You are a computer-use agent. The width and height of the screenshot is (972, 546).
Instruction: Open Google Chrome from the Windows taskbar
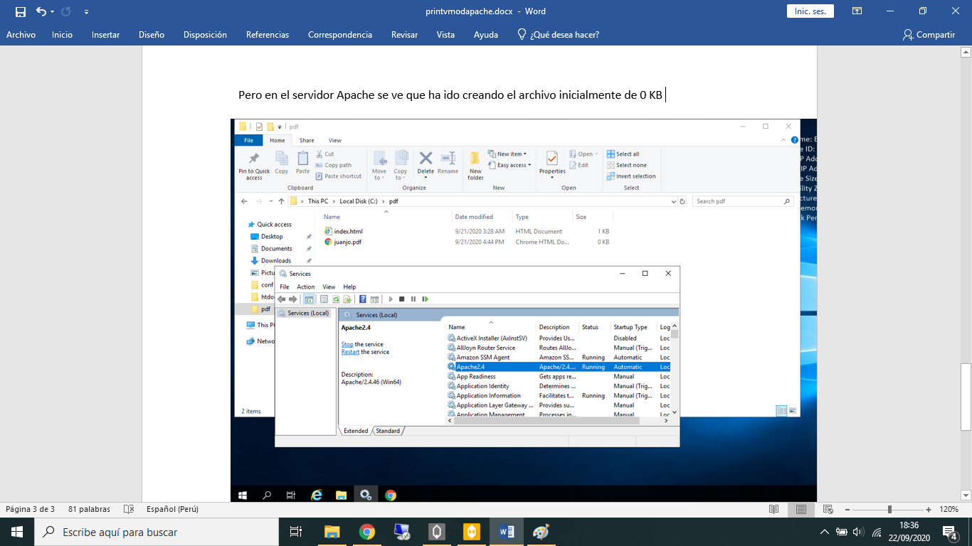point(366,532)
